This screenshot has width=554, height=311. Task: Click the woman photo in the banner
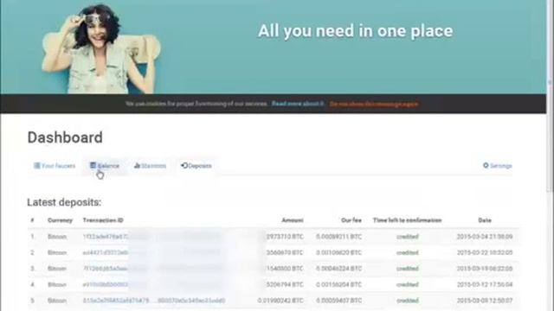point(101,48)
